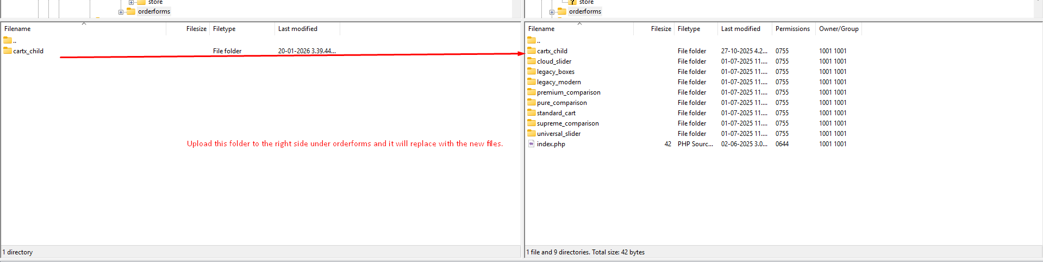Expand the local store tree node
The image size is (1043, 262).
[x=131, y=2]
